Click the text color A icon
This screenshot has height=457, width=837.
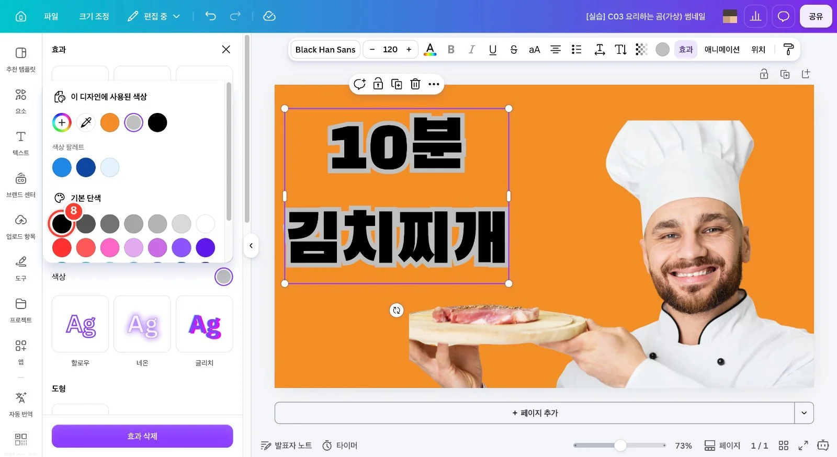click(x=430, y=50)
